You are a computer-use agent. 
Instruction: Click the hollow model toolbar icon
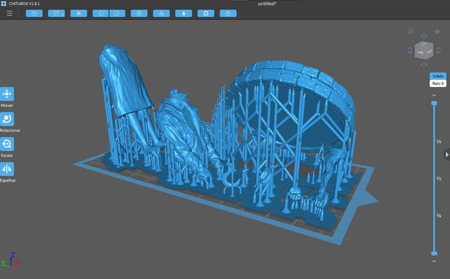tap(206, 13)
